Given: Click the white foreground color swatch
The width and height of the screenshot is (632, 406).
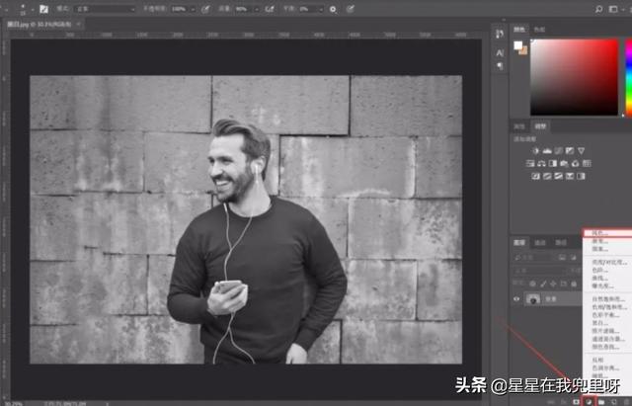Looking at the screenshot, I should pos(516,46).
